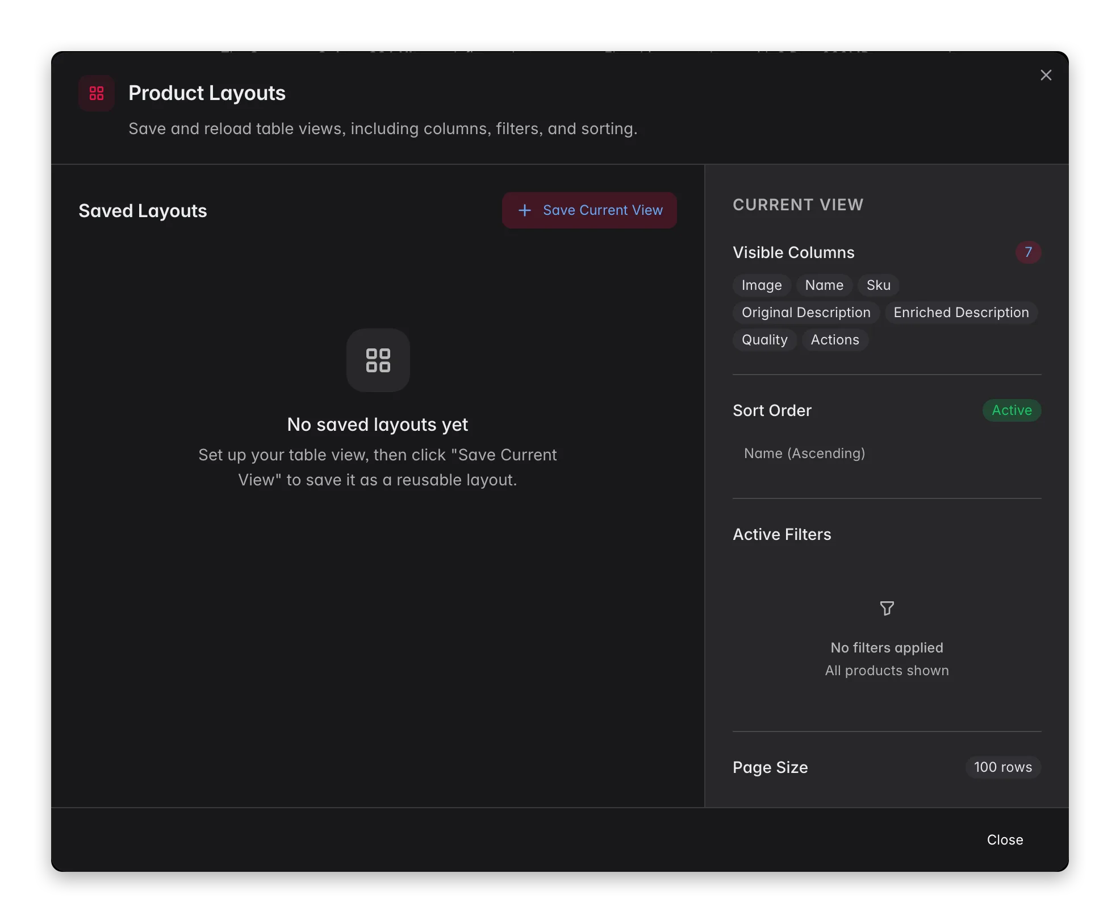Click the Sort Order label
Screen dimensions: 1120x923
pyautogui.click(x=772, y=410)
